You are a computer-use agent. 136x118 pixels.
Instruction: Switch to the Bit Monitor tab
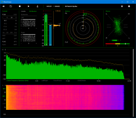(x=33, y=11)
